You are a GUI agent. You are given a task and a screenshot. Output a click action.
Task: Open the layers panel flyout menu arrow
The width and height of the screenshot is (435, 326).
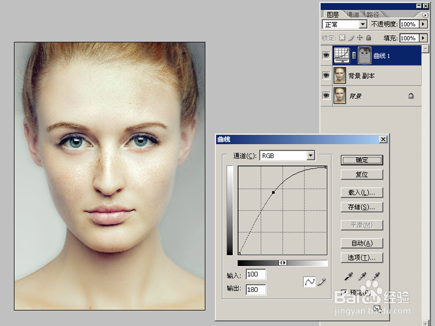point(425,15)
